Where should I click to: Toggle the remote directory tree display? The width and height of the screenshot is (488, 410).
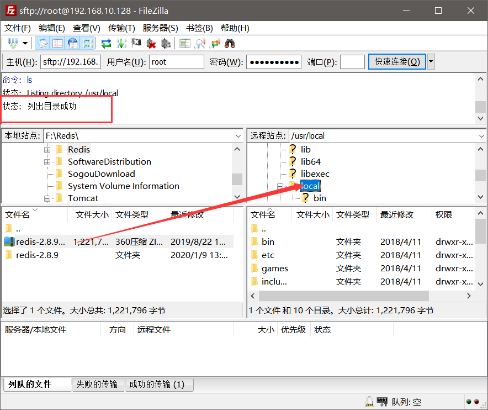pyautogui.click(x=73, y=43)
